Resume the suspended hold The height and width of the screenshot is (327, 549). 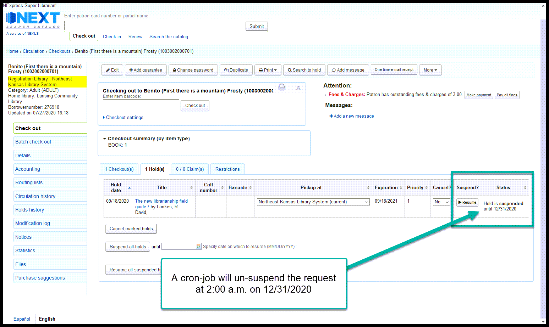(x=467, y=202)
